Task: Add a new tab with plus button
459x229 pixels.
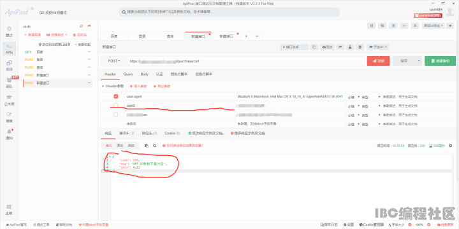Action: 246,36
